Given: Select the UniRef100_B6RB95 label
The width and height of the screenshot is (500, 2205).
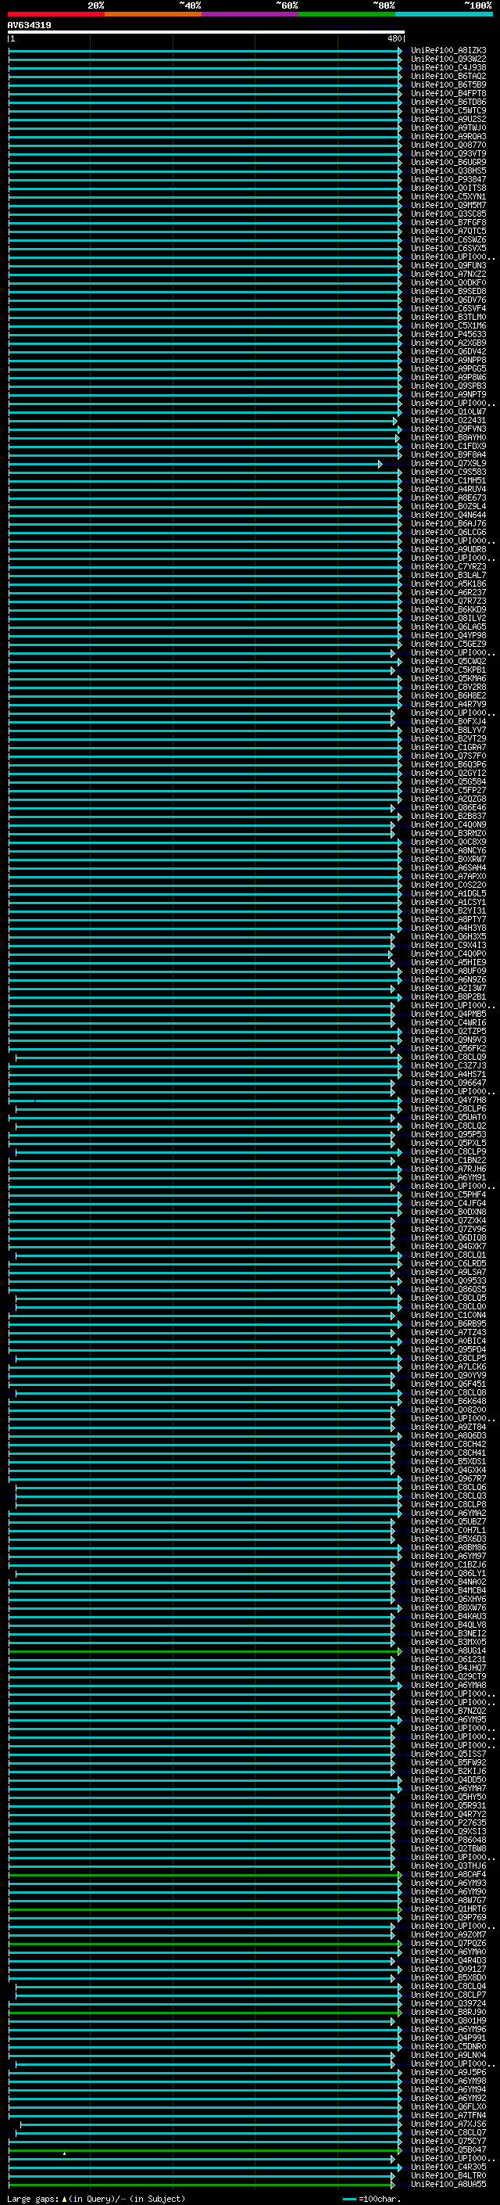Looking at the screenshot, I should pos(448,1323).
